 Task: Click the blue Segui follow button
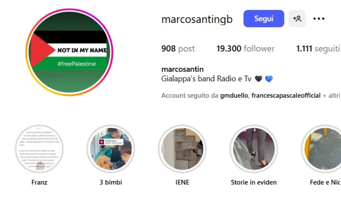[x=263, y=19]
